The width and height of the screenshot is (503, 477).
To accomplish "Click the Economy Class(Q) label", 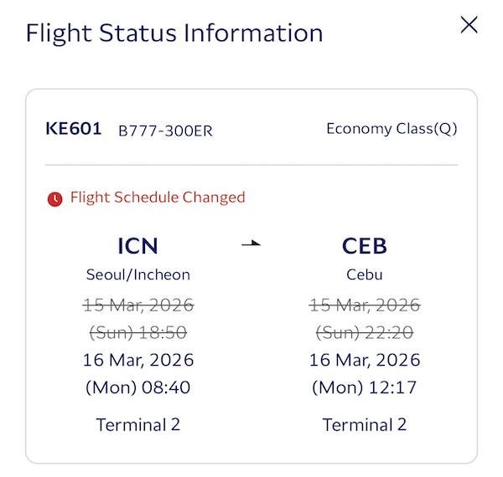I will point(392,129).
